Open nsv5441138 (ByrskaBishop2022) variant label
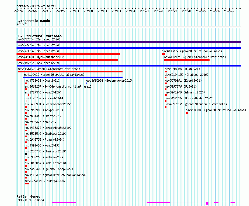Screen dimensions: 249x206 point(41,57)
